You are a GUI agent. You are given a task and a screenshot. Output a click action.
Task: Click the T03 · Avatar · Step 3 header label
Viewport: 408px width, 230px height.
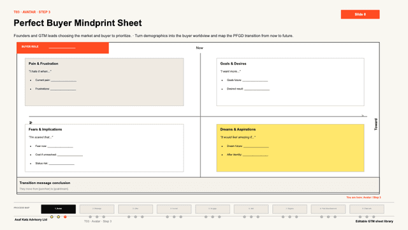click(x=32, y=12)
